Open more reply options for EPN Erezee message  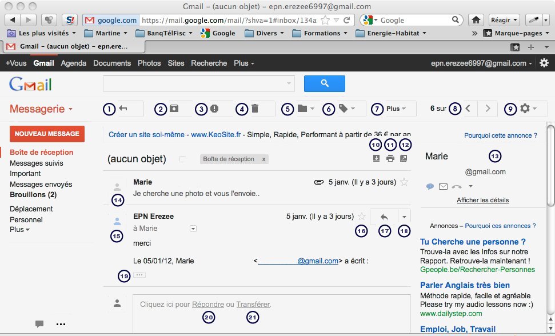404,217
